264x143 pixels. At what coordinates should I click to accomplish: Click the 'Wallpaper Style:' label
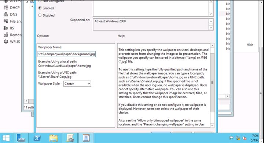click(x=49, y=84)
